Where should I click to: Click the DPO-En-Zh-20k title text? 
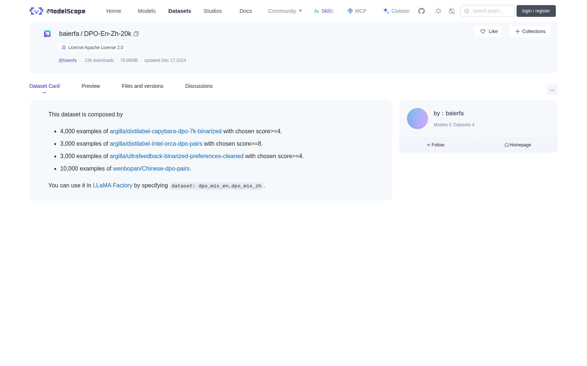[x=107, y=34]
